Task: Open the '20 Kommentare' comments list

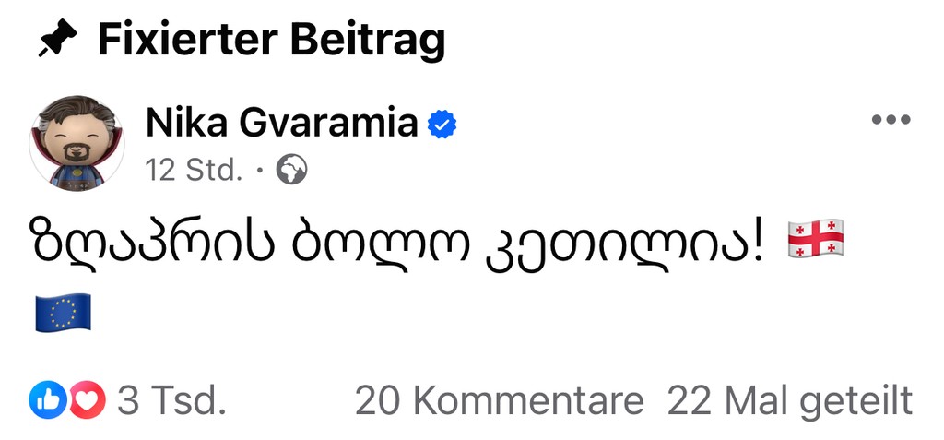Action: click(499, 400)
